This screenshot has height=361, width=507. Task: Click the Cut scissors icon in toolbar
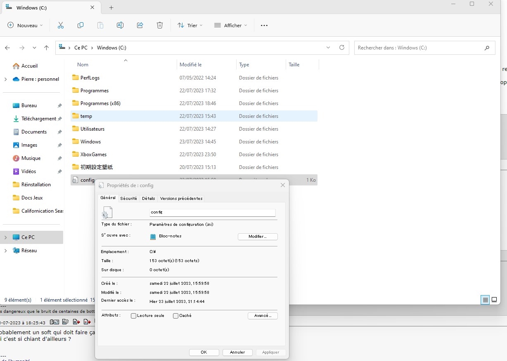61,26
